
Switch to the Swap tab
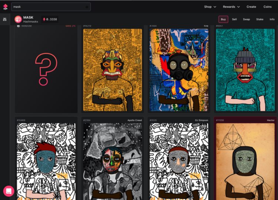click(246, 19)
